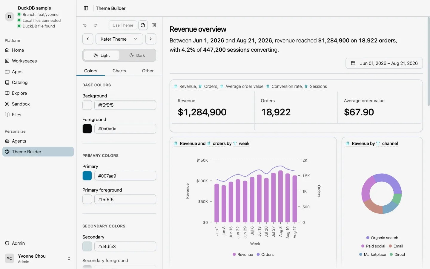
Task: Click the undo arrow icon
Action: (x=85, y=25)
